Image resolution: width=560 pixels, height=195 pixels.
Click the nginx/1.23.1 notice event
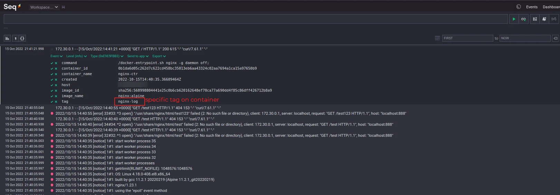coord(96,185)
